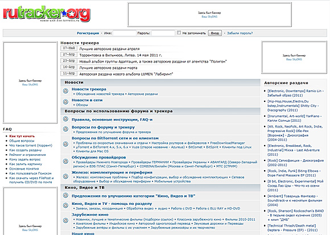Open the Кино, Видео и ТВ category header
Screen dimensions: 330x235
click(85, 187)
